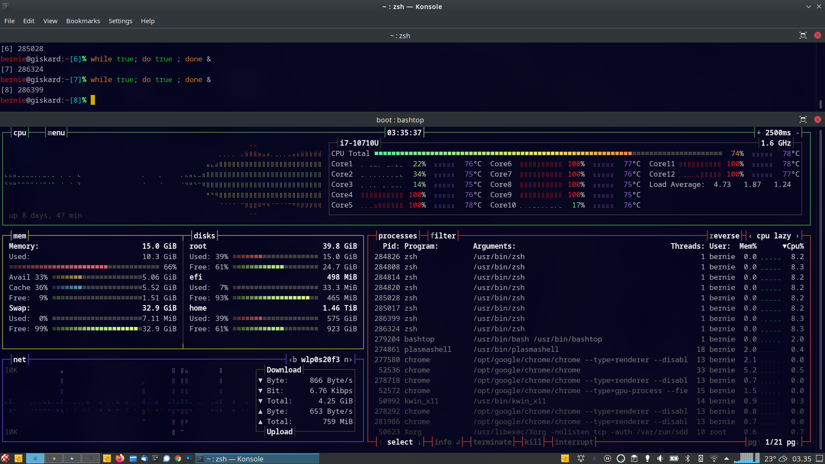825x464 pixels.
Task: Open the clipboard tray icon
Action: point(634,458)
